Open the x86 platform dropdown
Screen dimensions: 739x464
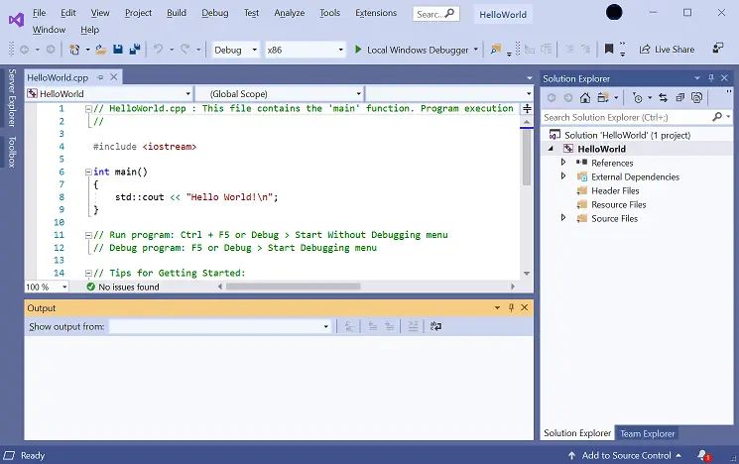pos(305,50)
